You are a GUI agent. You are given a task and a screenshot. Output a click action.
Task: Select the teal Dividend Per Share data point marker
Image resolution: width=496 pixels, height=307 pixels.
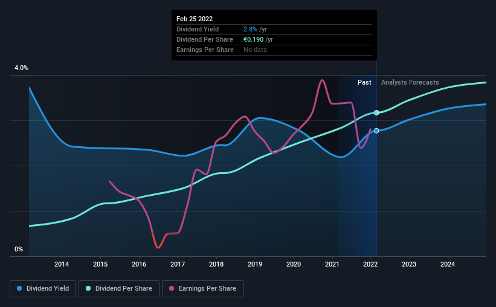376,112
